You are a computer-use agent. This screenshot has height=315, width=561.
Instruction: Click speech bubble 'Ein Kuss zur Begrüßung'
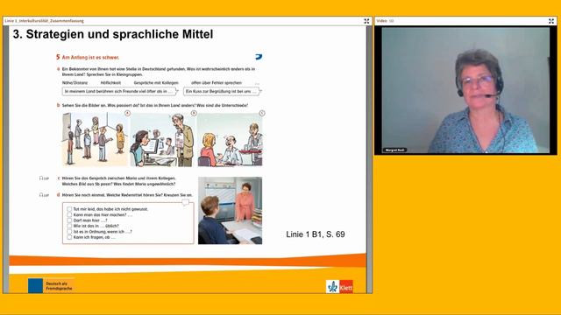[222, 91]
